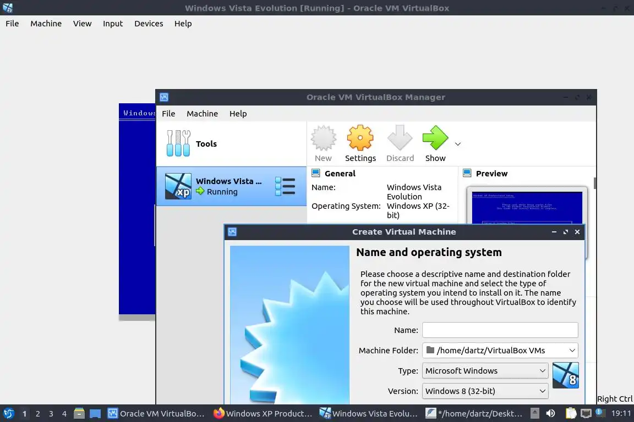Open Machine menu in VirtualBox Manager

pos(202,114)
